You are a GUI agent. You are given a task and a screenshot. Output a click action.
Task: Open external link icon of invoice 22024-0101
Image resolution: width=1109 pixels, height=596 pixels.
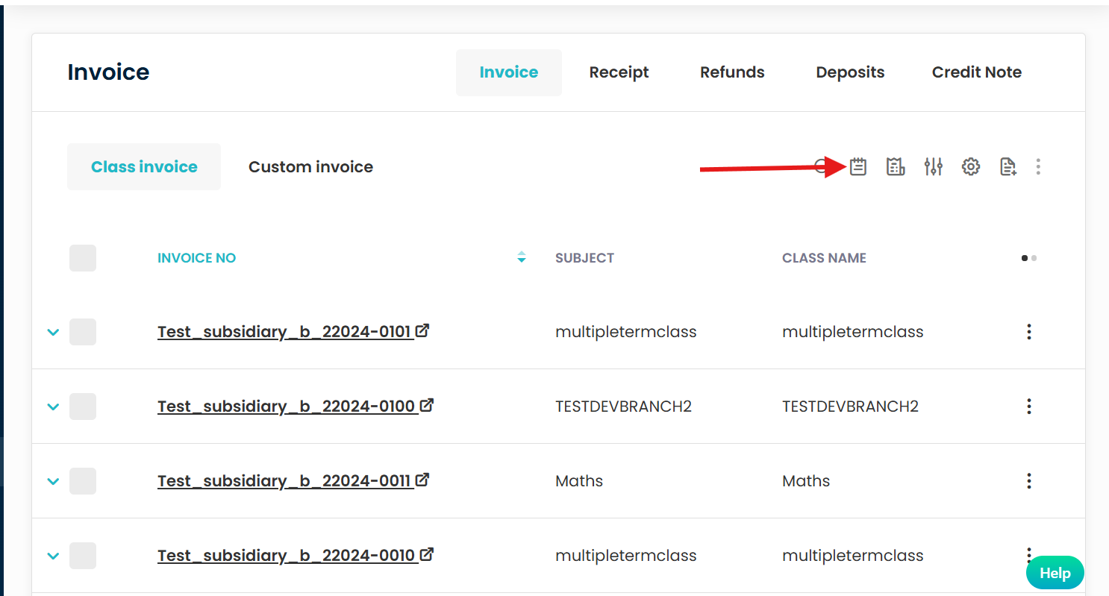coord(422,330)
